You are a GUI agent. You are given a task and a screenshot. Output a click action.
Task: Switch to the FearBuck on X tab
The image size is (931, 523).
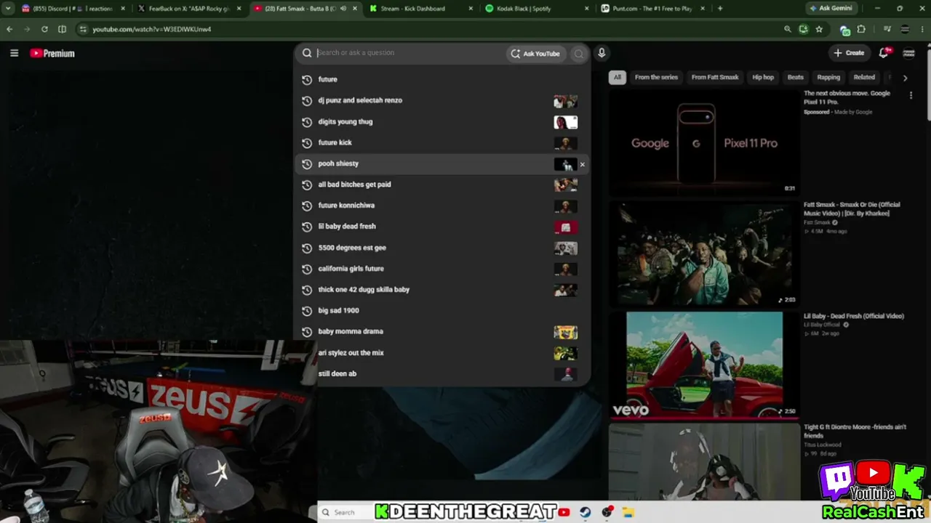[x=189, y=9]
